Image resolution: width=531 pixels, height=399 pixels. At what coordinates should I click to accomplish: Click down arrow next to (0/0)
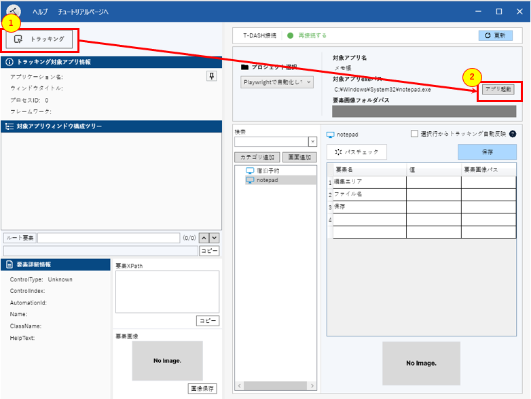coord(215,238)
